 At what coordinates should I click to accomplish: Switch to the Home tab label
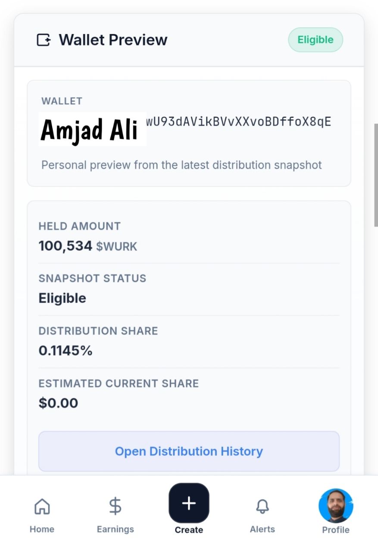pyautogui.click(x=42, y=529)
